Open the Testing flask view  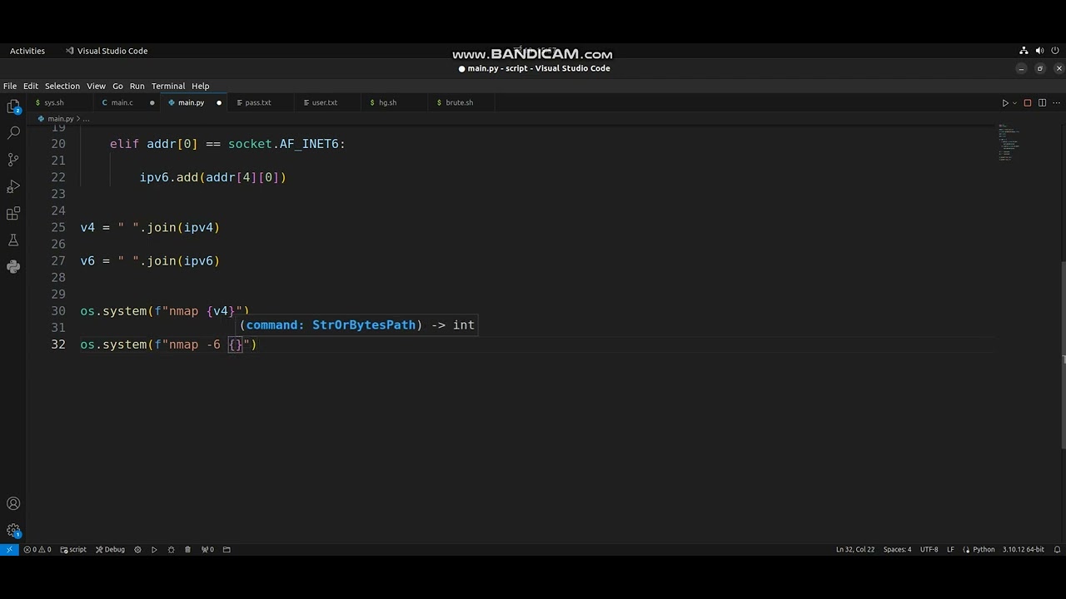[13, 240]
